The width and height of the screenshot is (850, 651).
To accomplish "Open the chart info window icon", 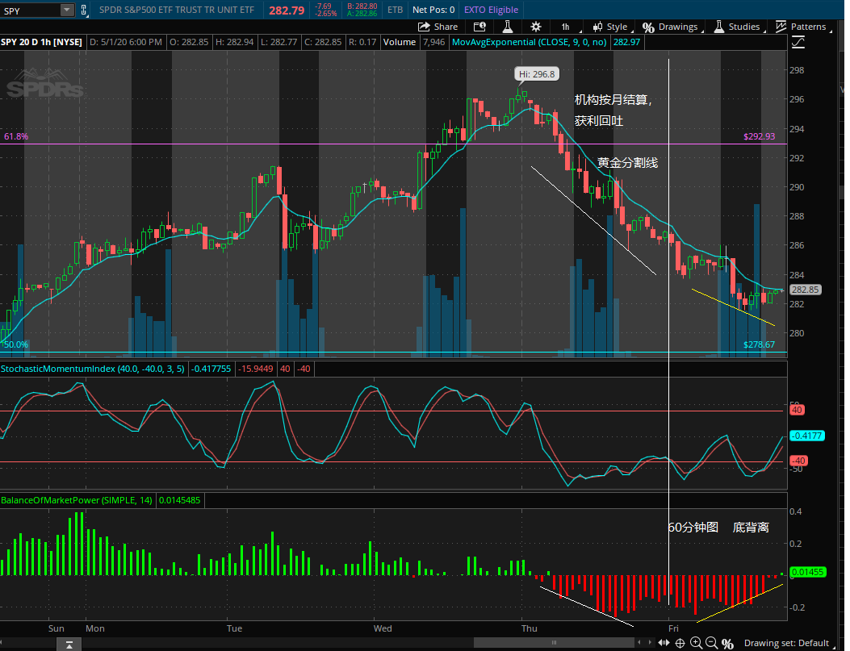I will tap(479, 27).
